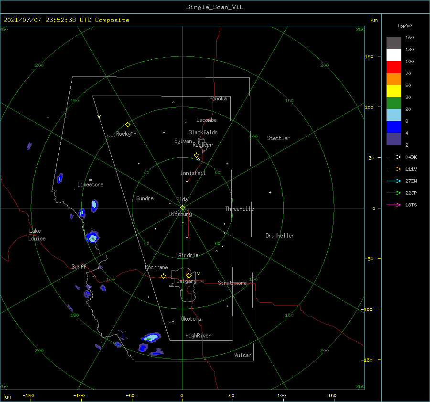Select the light blue 8-20 color band
430x402 pixels.
[394, 115]
